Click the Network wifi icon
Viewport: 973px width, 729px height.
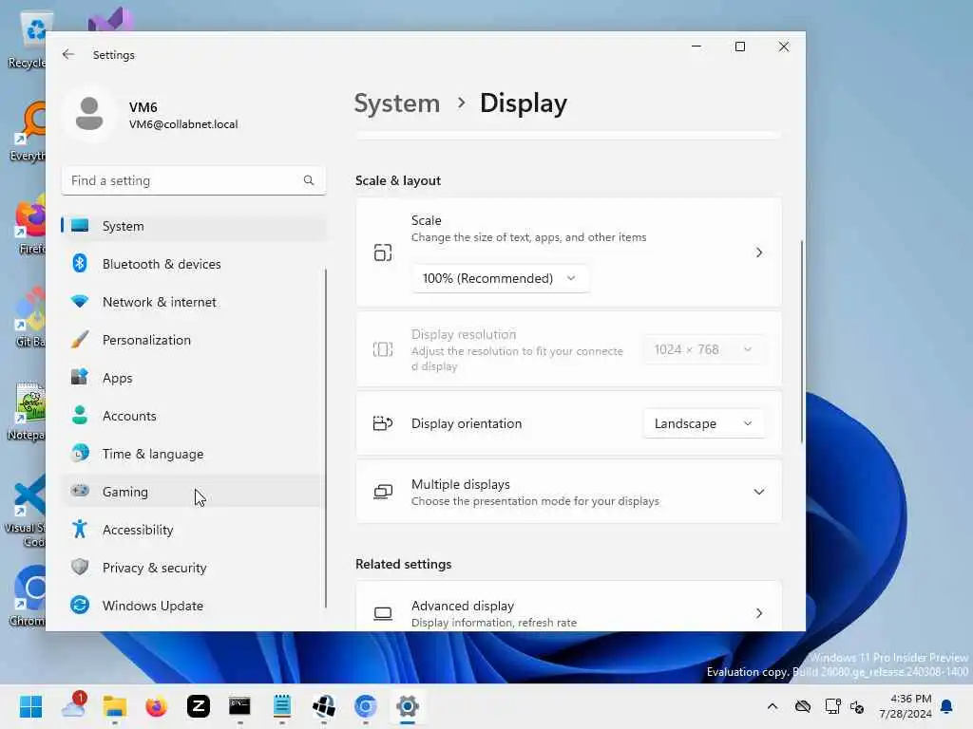pyautogui.click(x=80, y=301)
